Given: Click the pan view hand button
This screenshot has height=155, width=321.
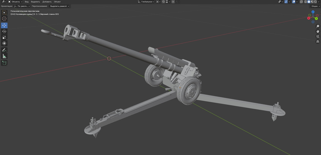Looking at the screenshot, I should pyautogui.click(x=318, y=31).
